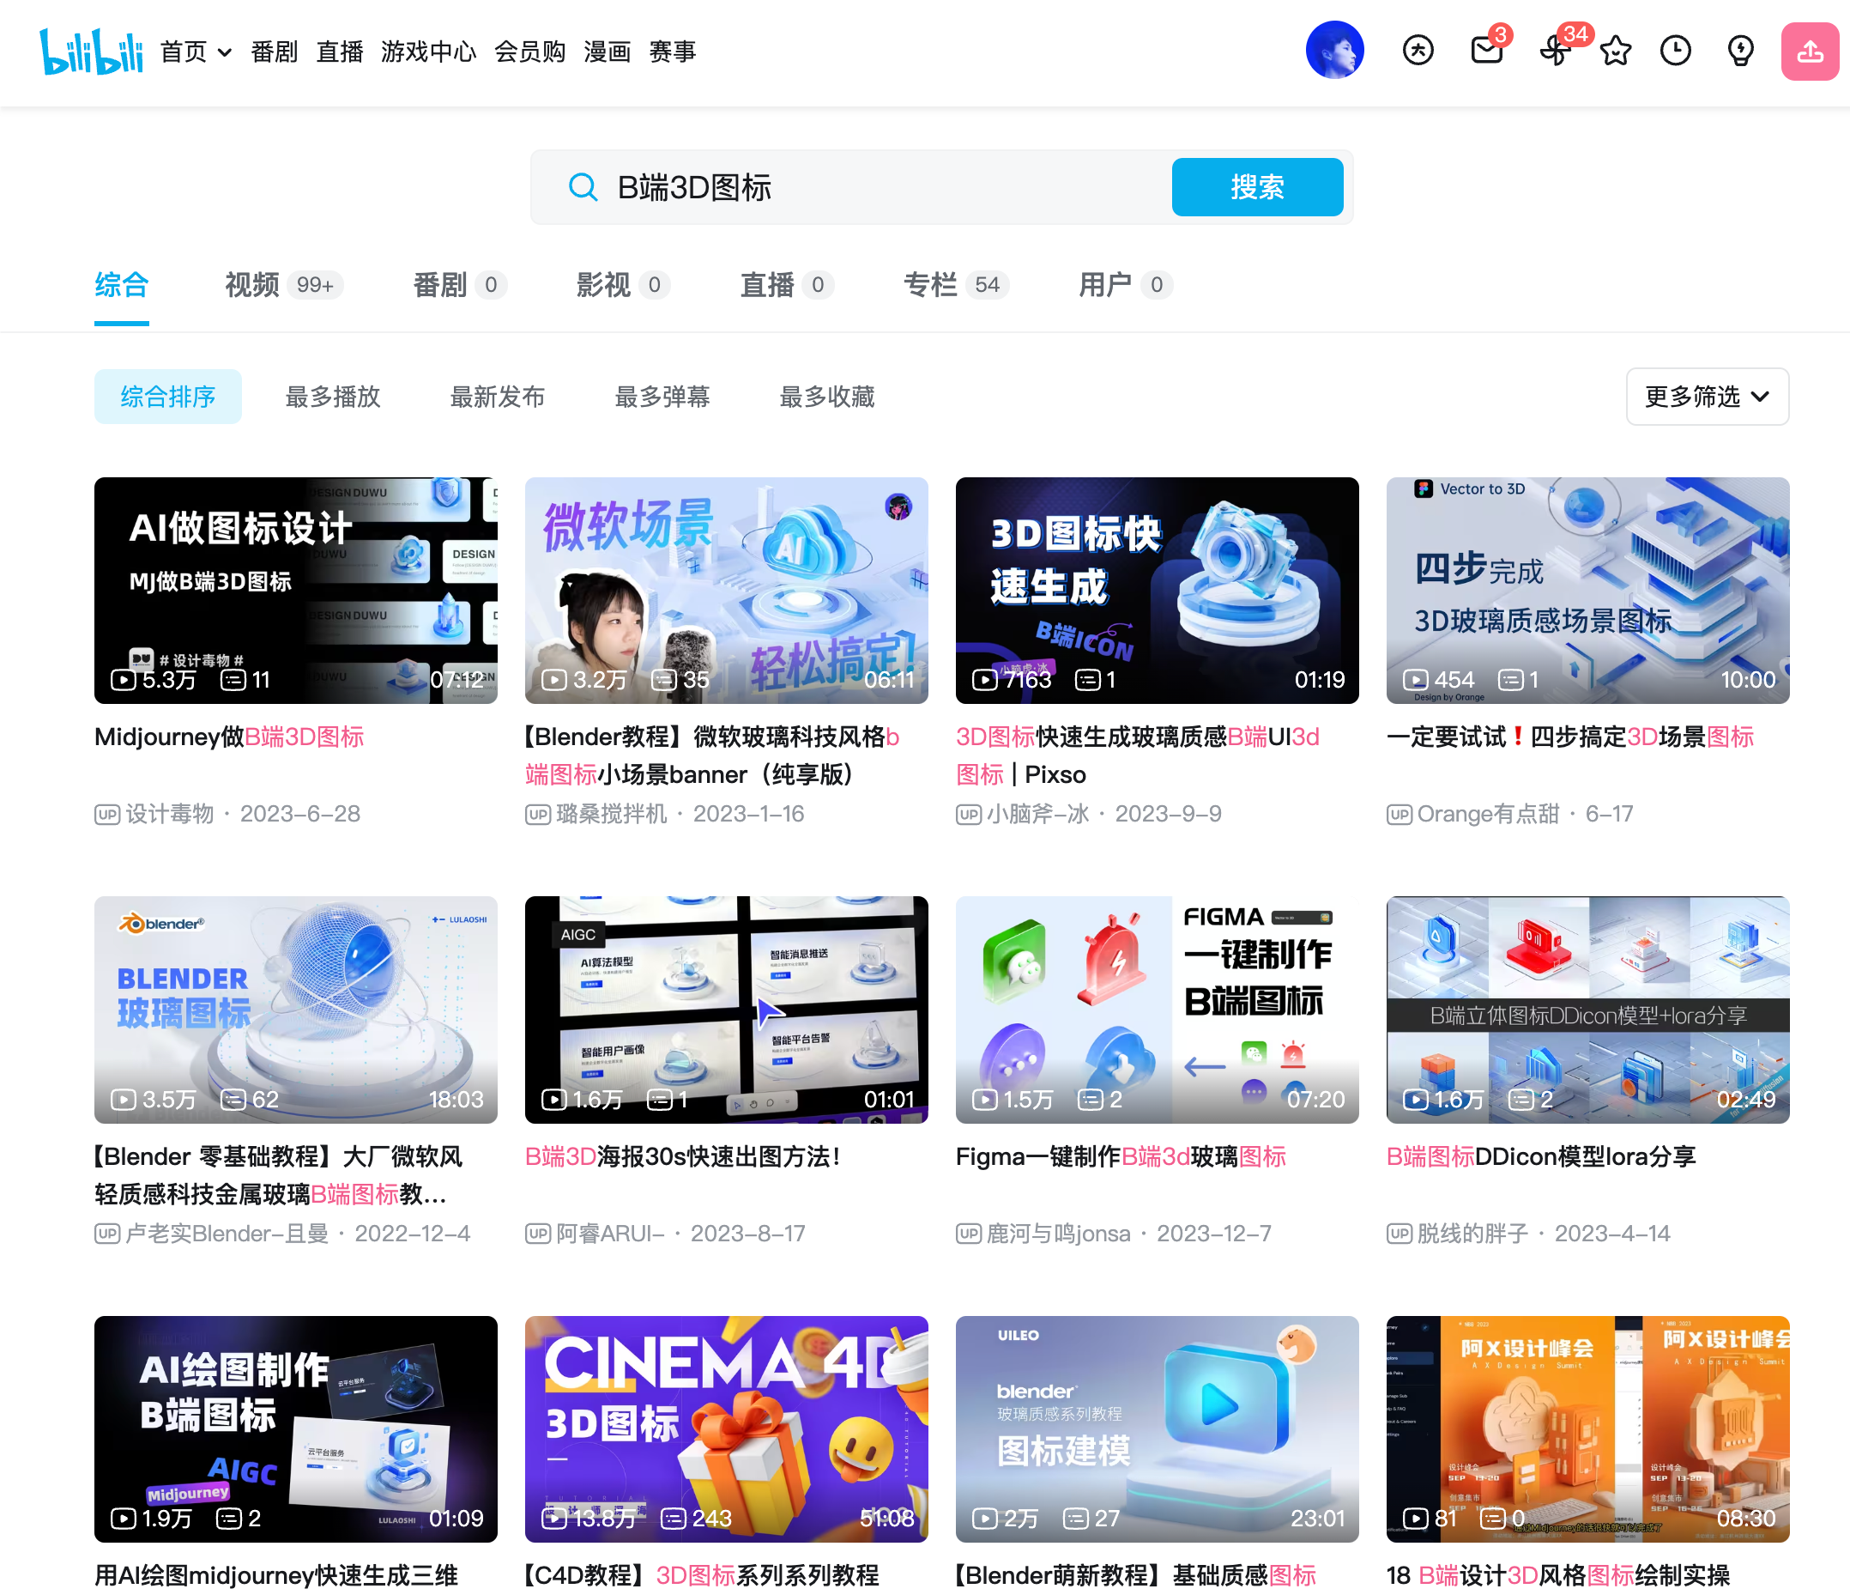1850x1595 pixels.
Task: Open 漫画 in top navigation
Action: pyautogui.click(x=608, y=52)
